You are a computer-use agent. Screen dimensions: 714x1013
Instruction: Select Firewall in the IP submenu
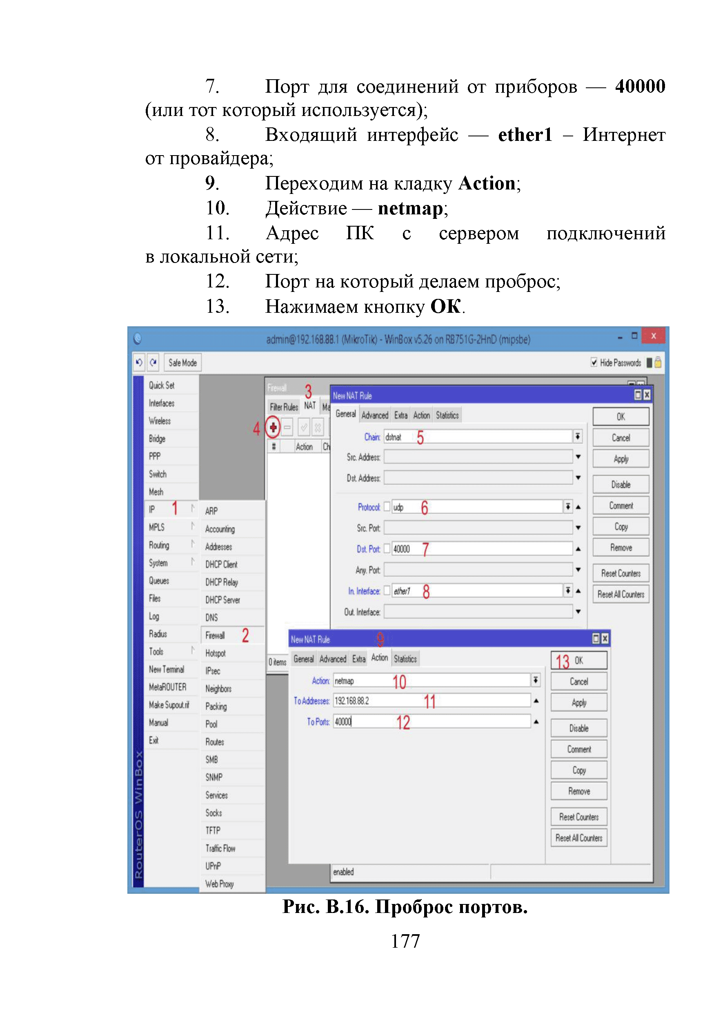232,635
